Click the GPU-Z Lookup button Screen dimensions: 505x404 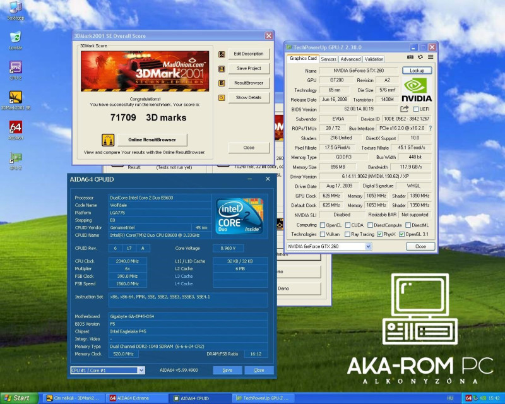(x=417, y=70)
